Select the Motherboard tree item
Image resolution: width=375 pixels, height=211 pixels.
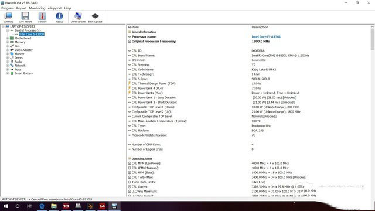pyautogui.click(x=23, y=38)
